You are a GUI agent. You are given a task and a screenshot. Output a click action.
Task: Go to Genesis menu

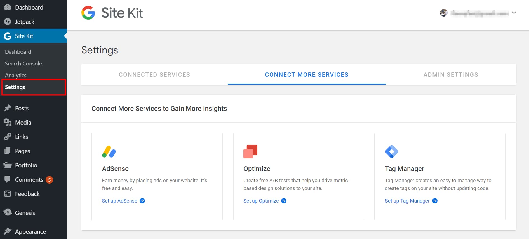coord(34,212)
